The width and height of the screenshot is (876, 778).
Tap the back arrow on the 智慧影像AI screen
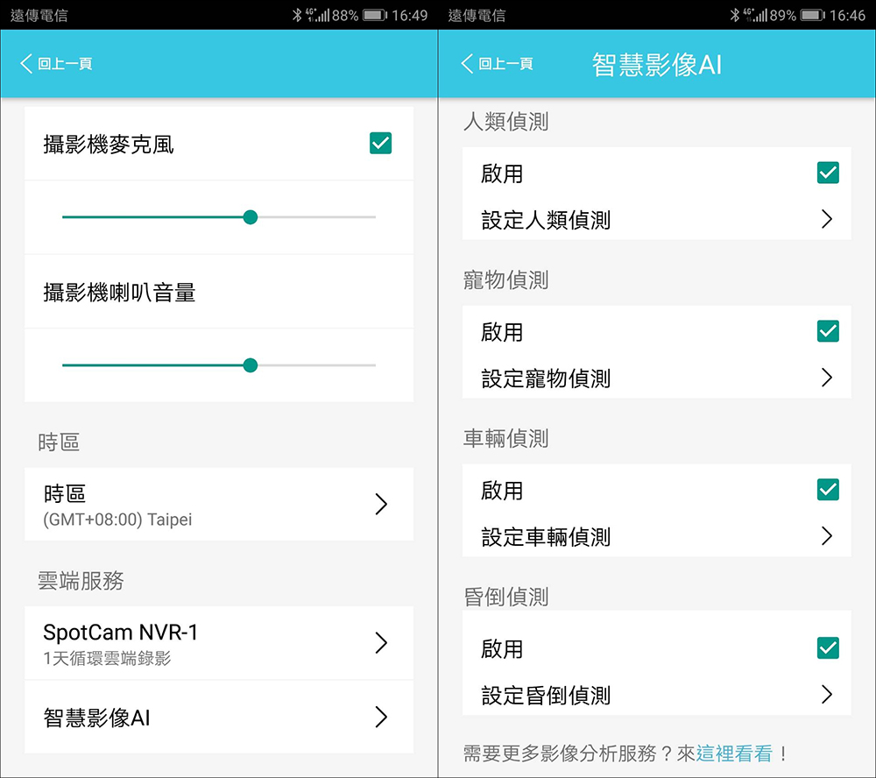click(467, 63)
